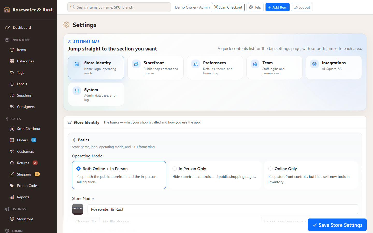
Task: Click the Store Identity card shop icon
Action: tap(77, 64)
